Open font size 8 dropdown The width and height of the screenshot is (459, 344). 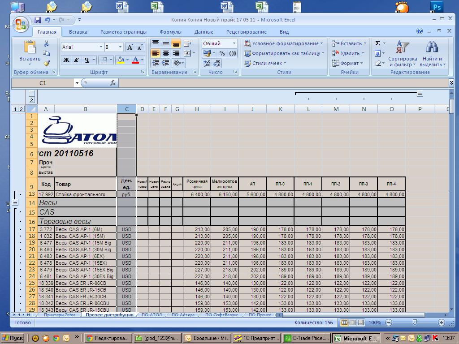[x=120, y=47]
